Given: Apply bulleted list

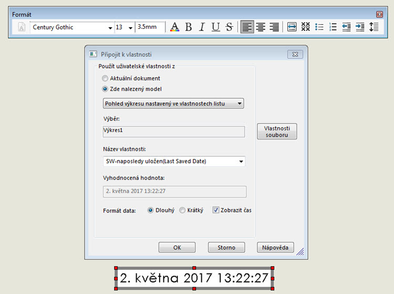Looking at the screenshot, I should point(319,27).
